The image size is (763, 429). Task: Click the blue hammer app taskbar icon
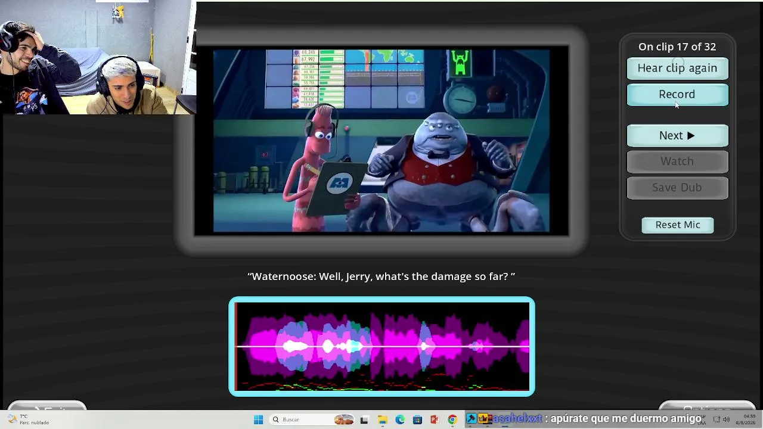[x=472, y=419]
